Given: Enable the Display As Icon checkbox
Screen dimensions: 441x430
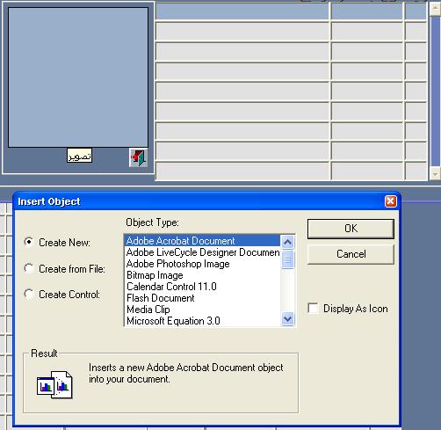Looking at the screenshot, I should point(313,309).
